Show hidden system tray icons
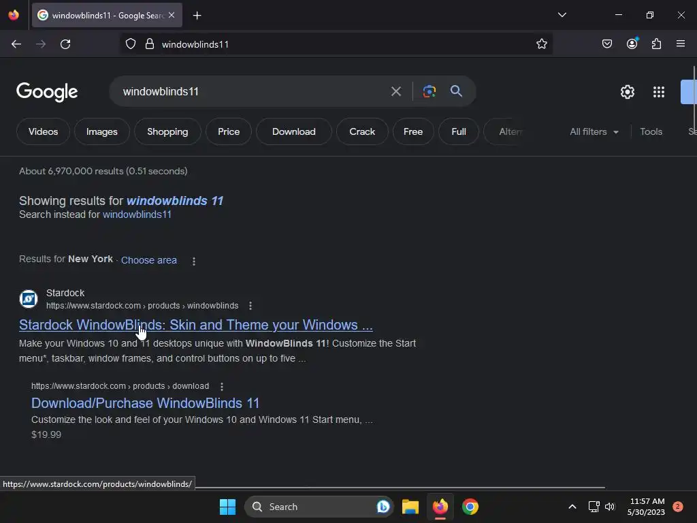Image resolution: width=697 pixels, height=523 pixels. tap(572, 507)
